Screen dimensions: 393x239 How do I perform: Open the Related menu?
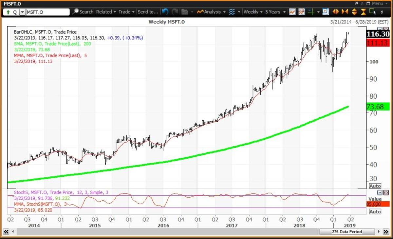pos(106,12)
